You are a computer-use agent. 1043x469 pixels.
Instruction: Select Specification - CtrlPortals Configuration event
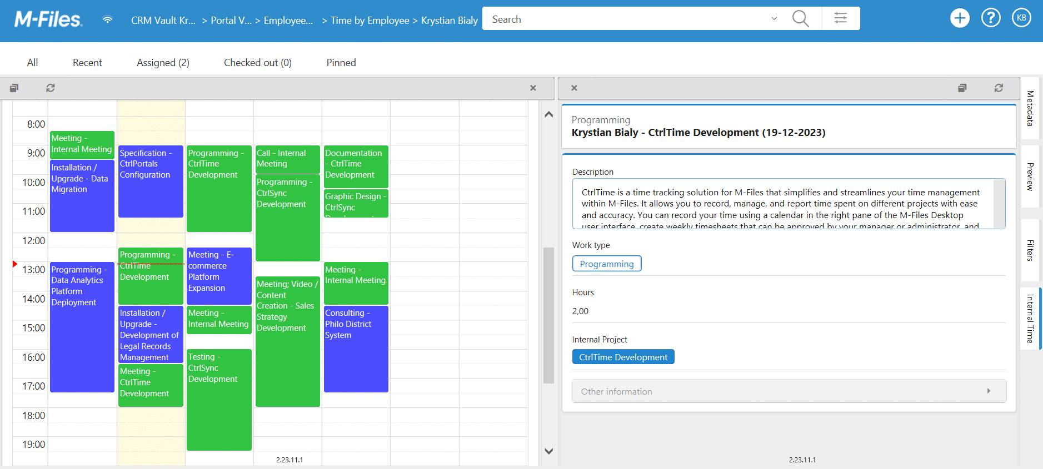(151, 181)
